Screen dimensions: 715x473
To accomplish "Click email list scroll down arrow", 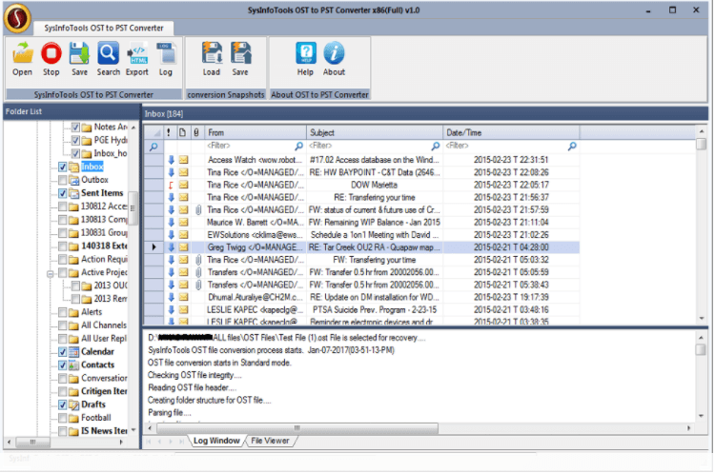I will point(702,319).
